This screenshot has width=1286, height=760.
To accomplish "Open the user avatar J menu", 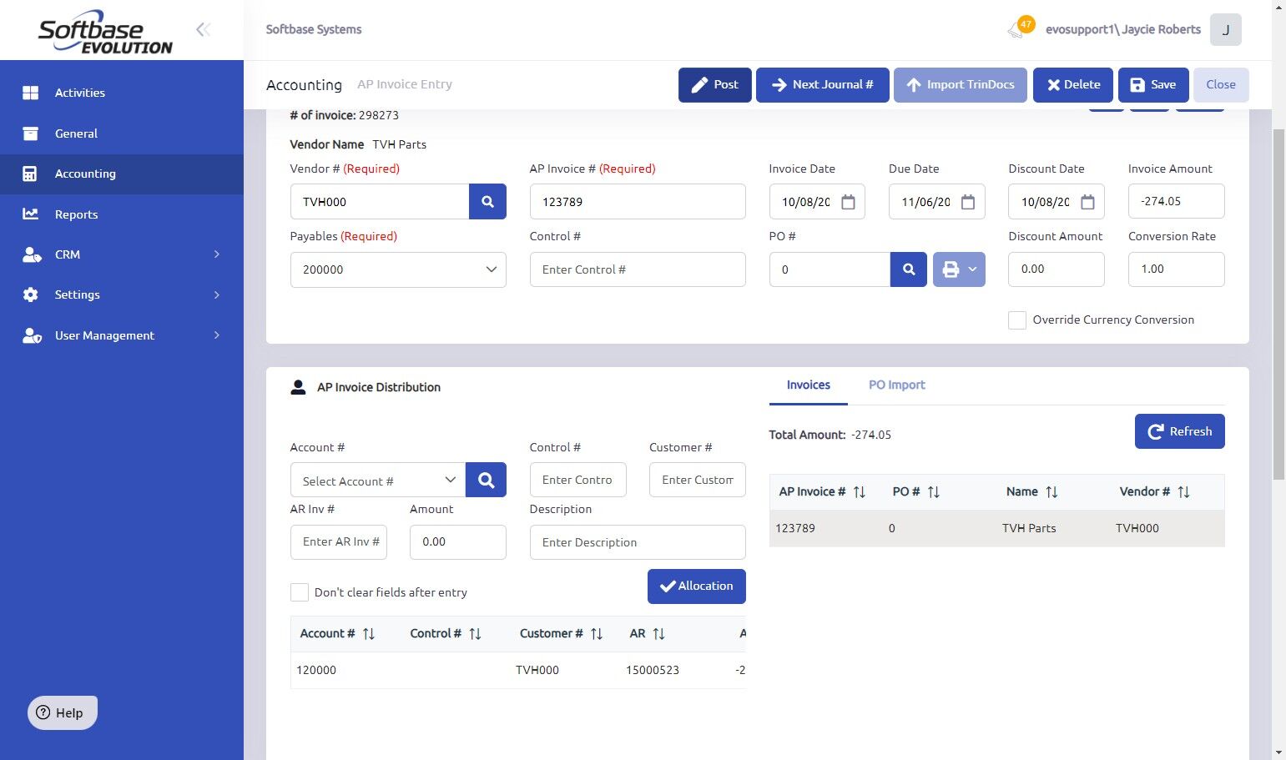I will [x=1225, y=30].
